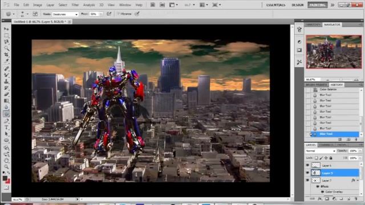
Task: Click the Navigator zoom slider
Action: (x=341, y=80)
